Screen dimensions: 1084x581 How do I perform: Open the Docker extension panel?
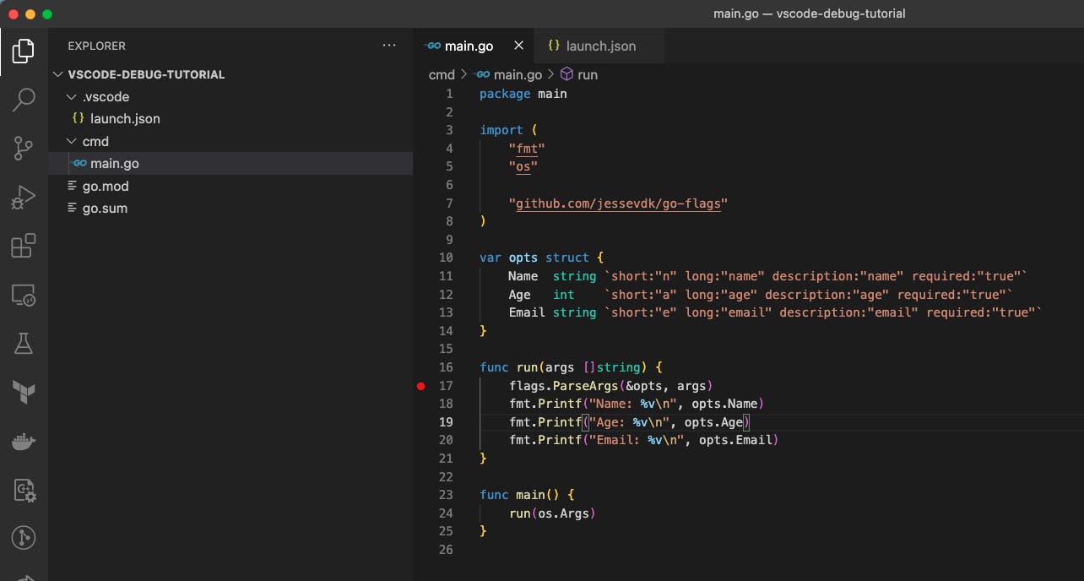click(x=23, y=440)
